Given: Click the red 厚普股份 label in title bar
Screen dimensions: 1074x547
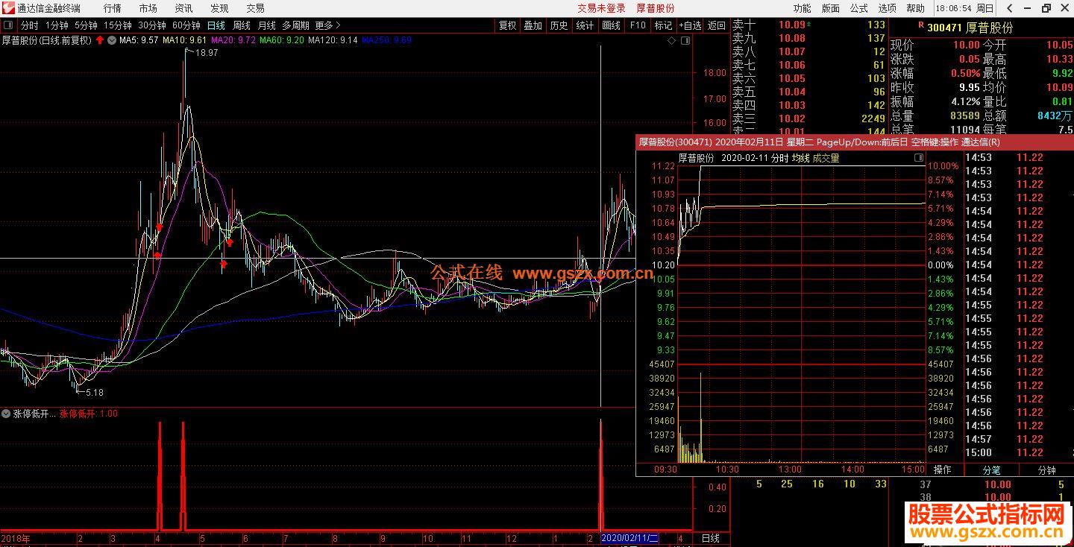Looking at the screenshot, I should [x=656, y=8].
